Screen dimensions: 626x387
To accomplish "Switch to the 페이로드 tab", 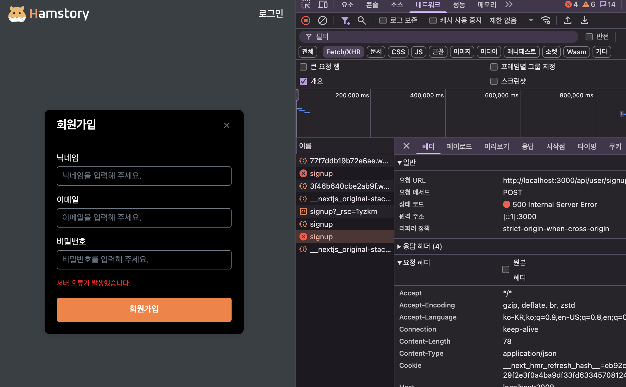I will [459, 146].
